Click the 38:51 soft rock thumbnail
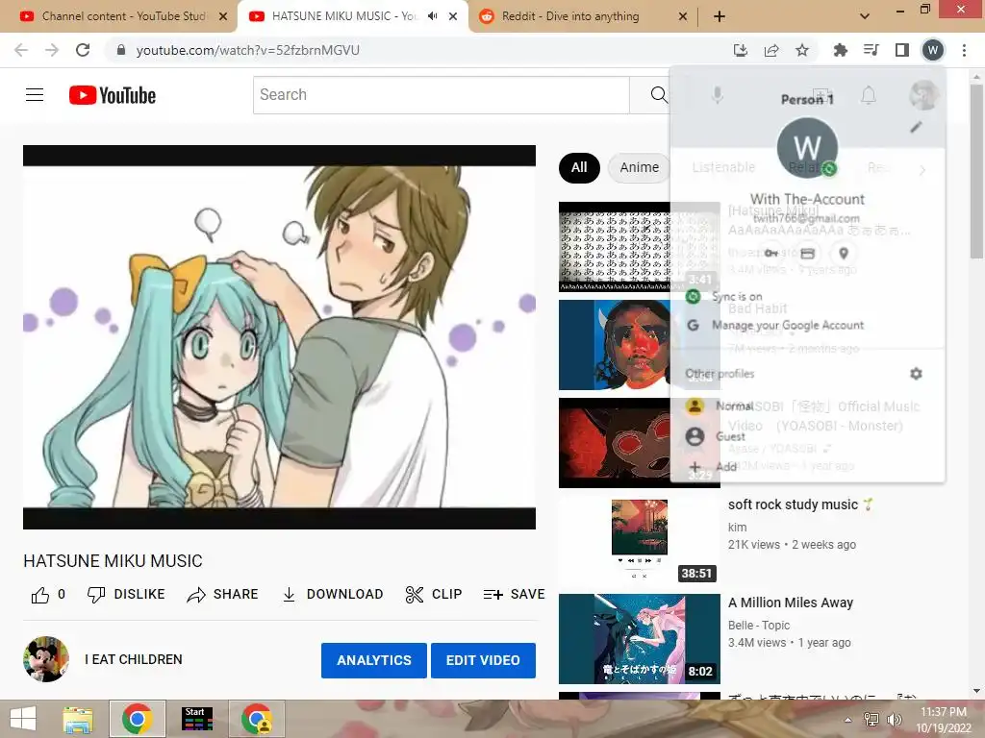985x738 pixels. [x=639, y=540]
